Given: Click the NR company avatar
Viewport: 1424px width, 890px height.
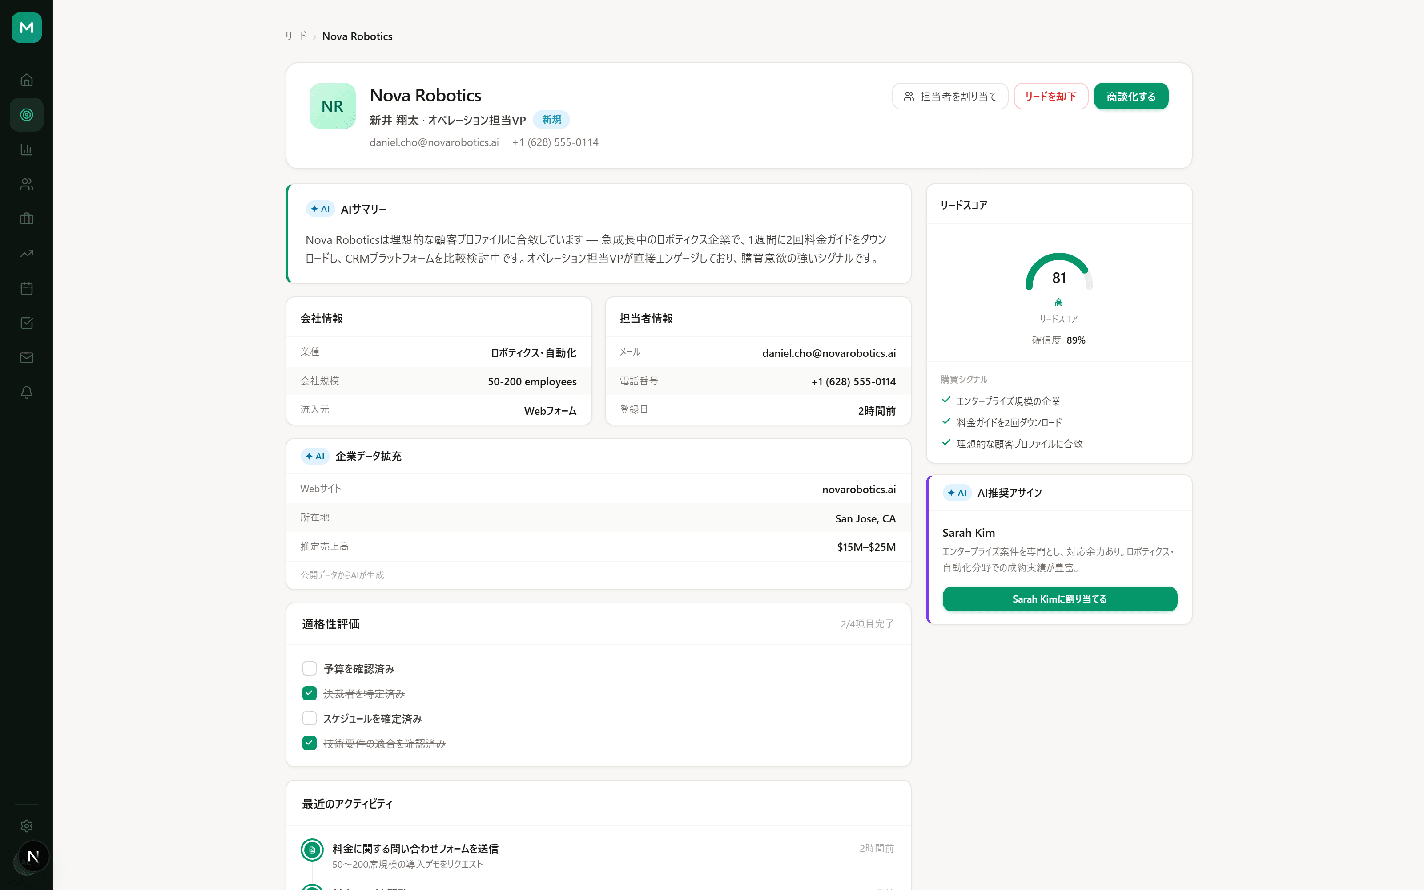Looking at the screenshot, I should click(332, 106).
